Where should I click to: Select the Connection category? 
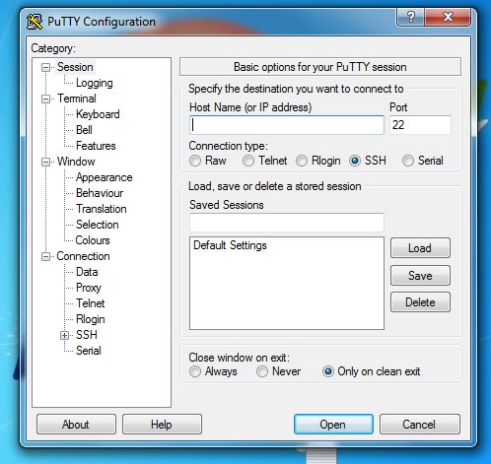point(83,256)
